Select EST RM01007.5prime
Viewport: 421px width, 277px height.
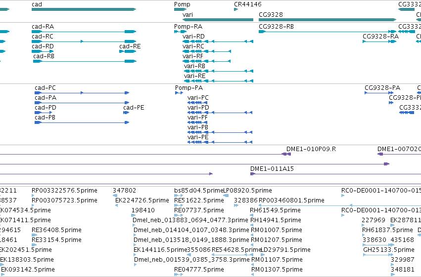(x=252, y=235)
